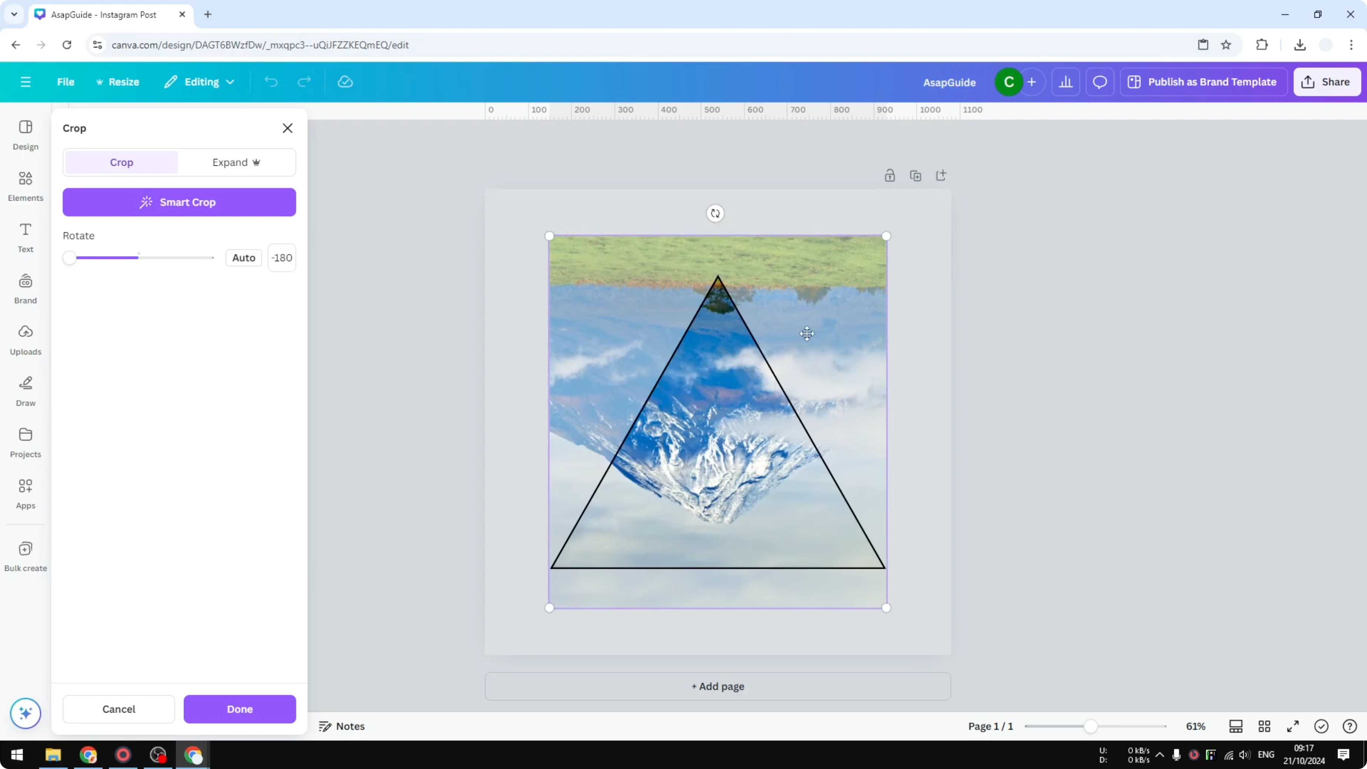
Task: Open the Text panel
Action: tap(25, 237)
